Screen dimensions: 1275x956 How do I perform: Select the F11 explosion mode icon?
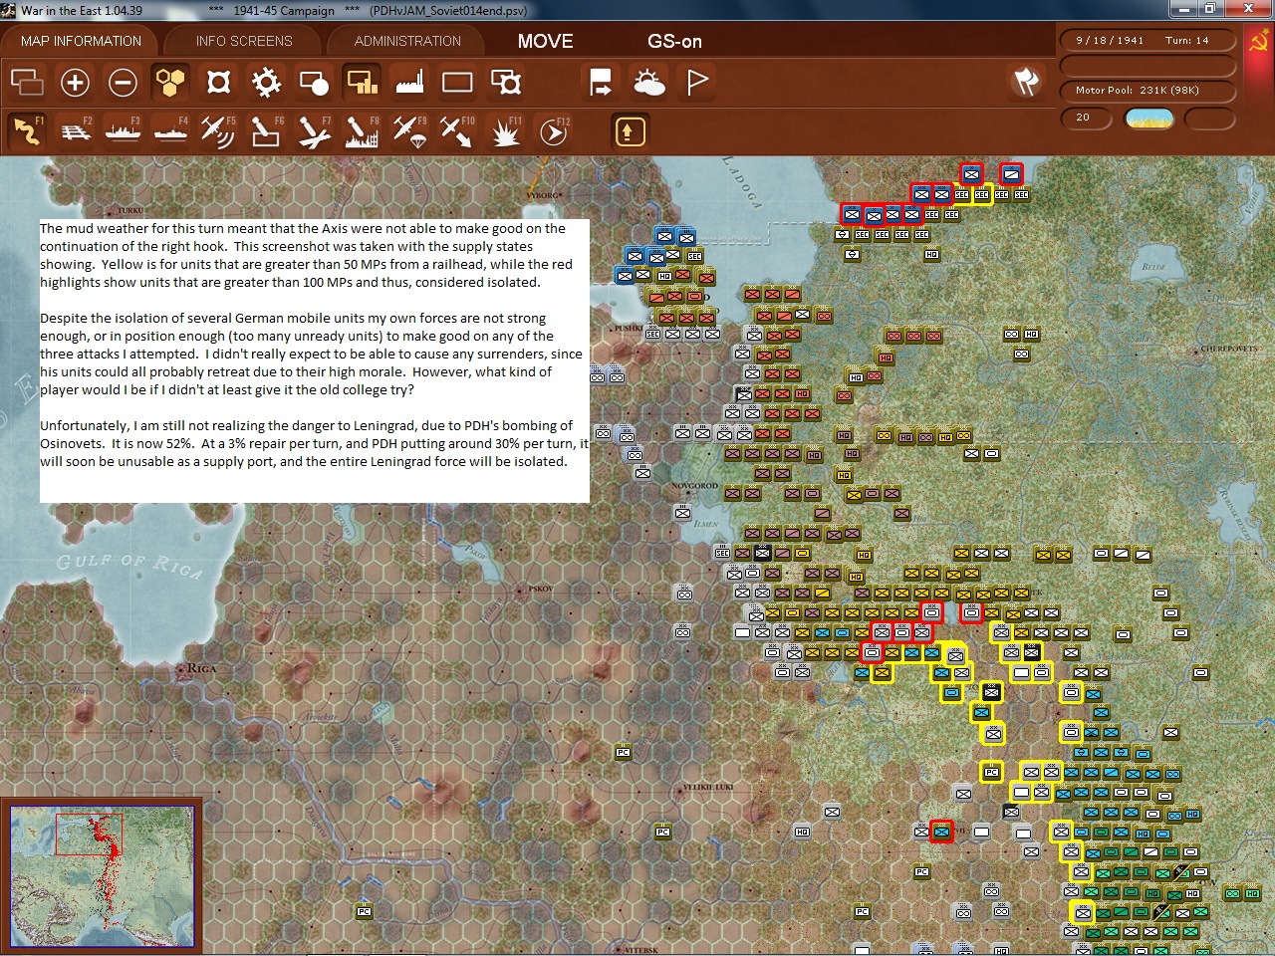[x=506, y=131]
